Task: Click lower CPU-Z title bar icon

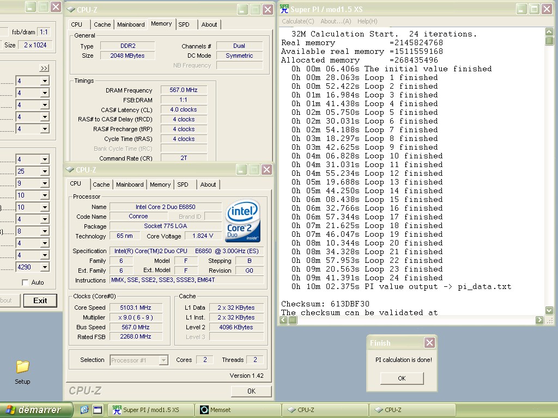Action: pyautogui.click(x=70, y=170)
